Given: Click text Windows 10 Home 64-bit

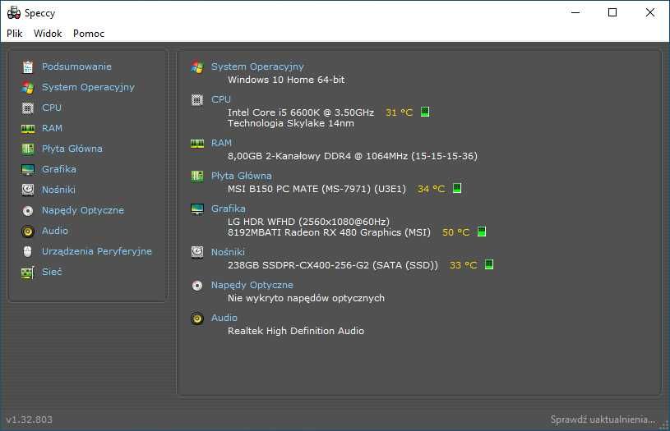Looking at the screenshot, I should point(286,80).
